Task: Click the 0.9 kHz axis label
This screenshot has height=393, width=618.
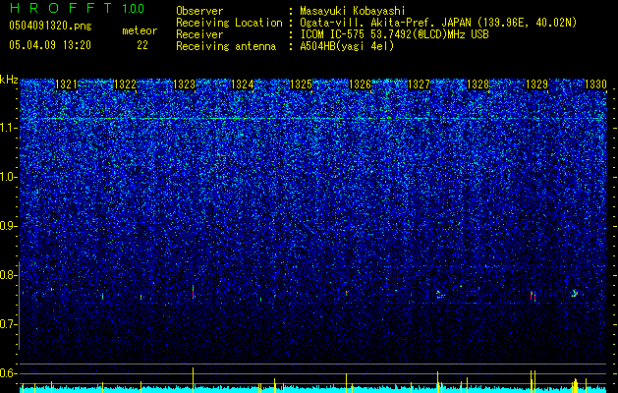Action: click(x=9, y=226)
